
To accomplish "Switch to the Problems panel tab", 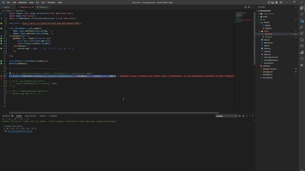I will (x=6, y=116).
